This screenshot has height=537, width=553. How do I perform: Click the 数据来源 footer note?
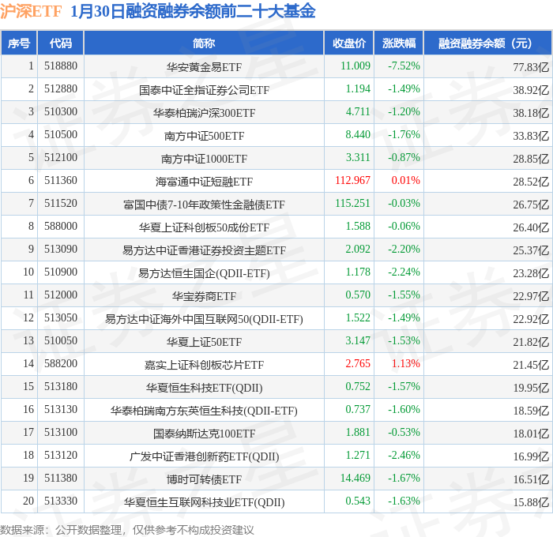click(127, 530)
